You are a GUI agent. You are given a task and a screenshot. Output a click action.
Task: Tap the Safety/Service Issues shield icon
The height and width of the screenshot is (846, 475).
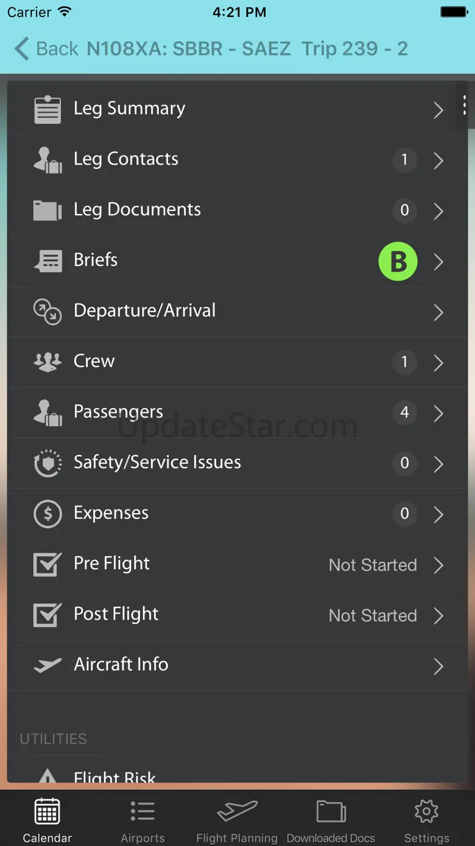point(47,464)
